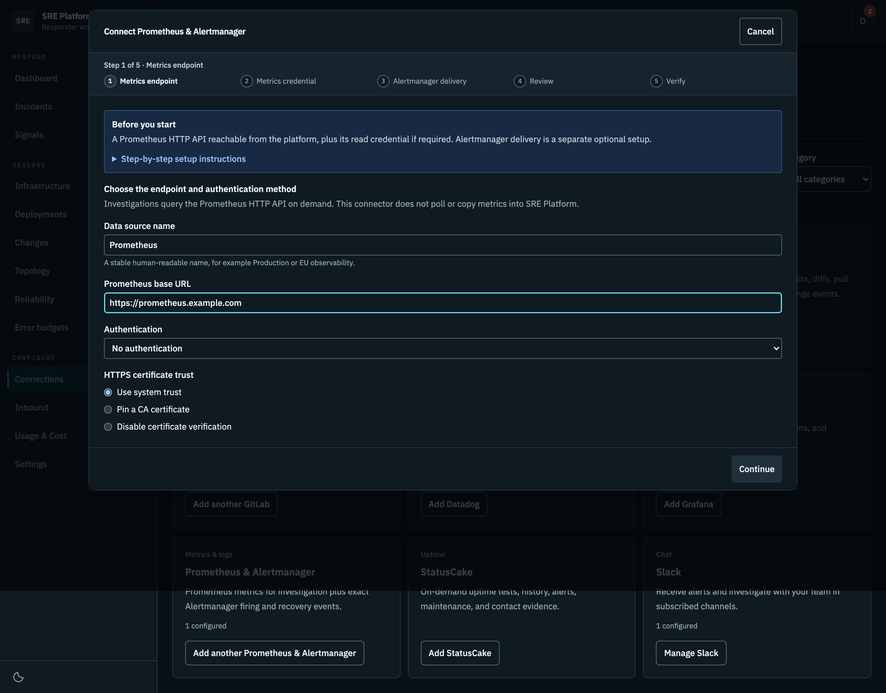886x693 pixels.
Task: Open Incidents in the sidebar
Action: (x=33, y=107)
